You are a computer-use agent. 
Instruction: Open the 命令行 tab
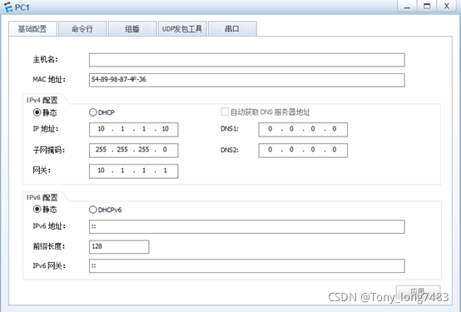[82, 29]
